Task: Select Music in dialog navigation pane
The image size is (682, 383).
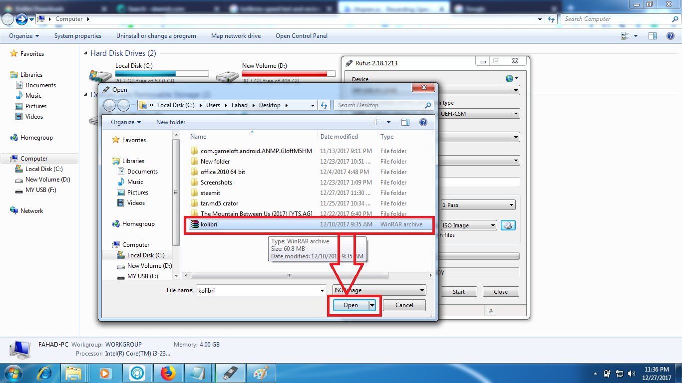Action: coord(135,182)
